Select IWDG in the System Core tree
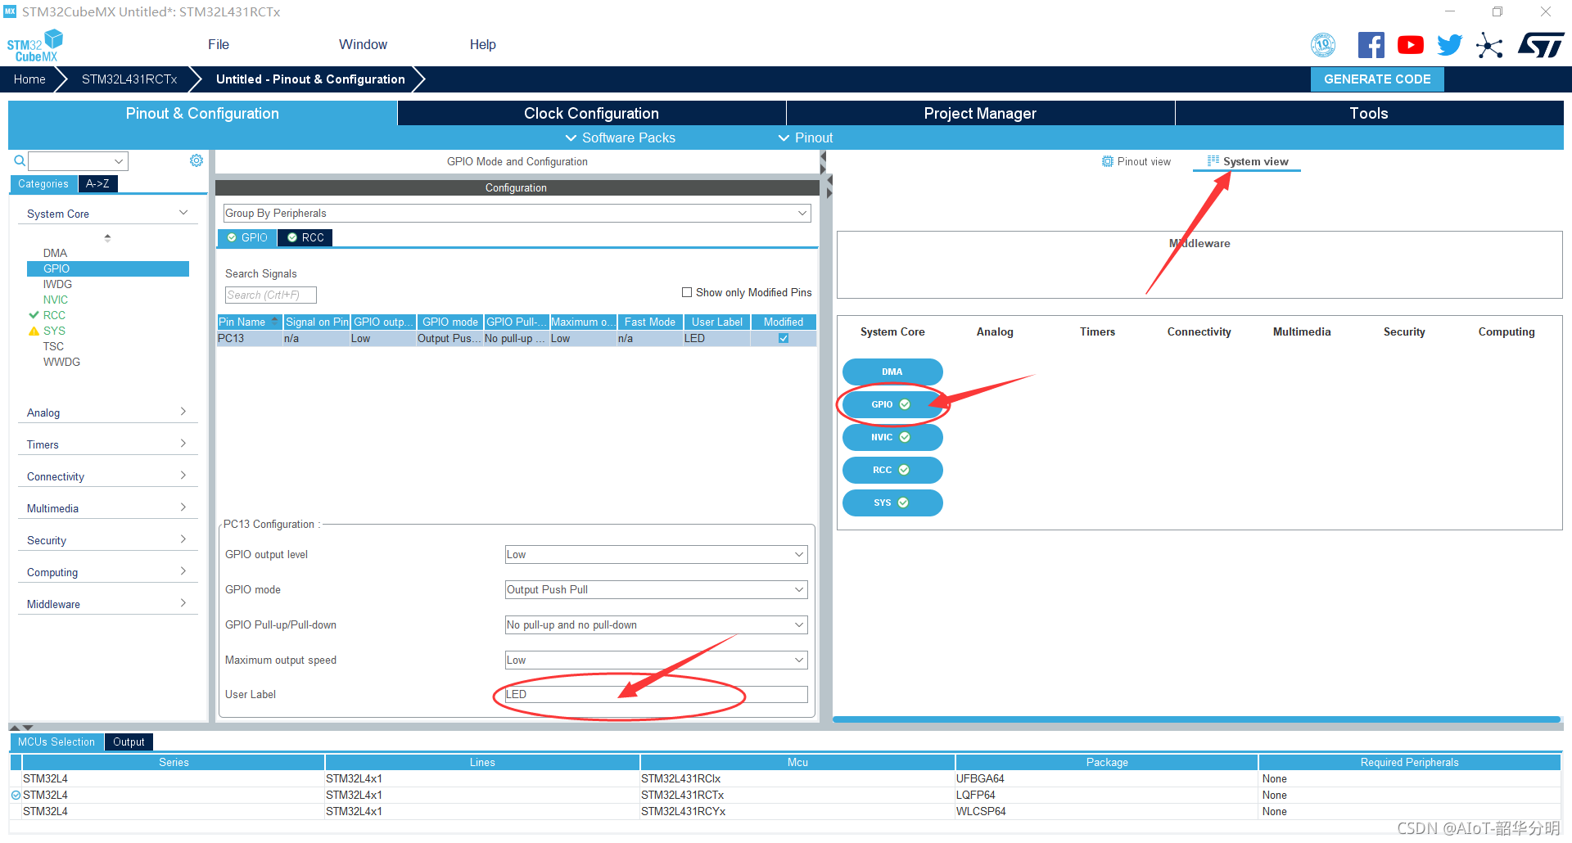The width and height of the screenshot is (1572, 843). (57, 284)
